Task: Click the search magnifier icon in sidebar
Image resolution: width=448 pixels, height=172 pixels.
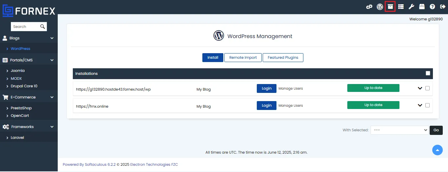Action: 43,27
